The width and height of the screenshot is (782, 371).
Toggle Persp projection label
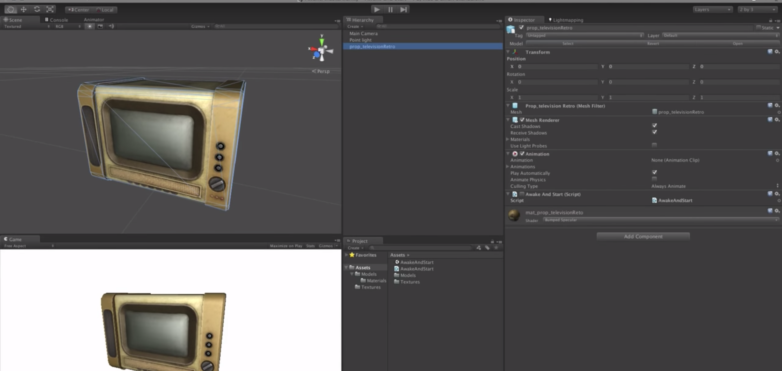point(320,71)
